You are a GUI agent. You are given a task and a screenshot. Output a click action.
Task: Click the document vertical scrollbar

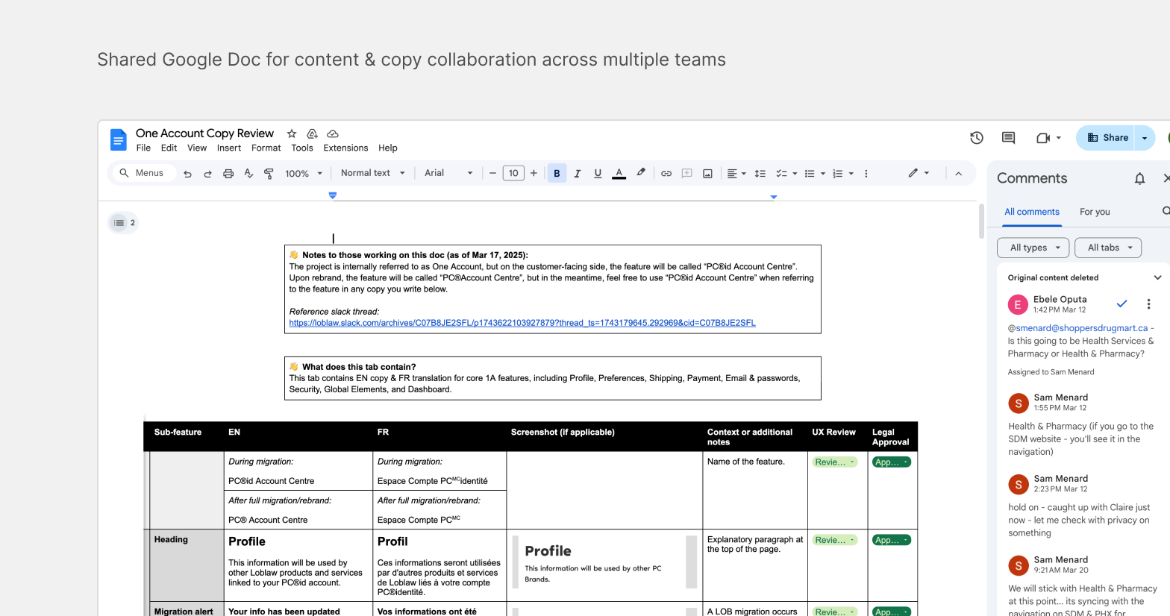coord(981,221)
